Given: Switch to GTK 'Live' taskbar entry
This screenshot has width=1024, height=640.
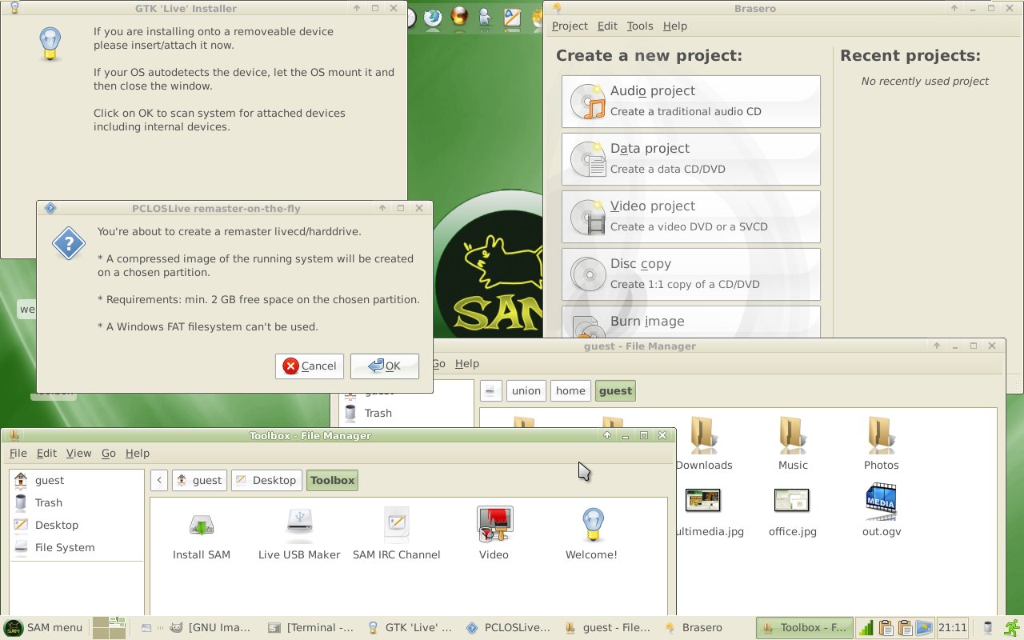Looking at the screenshot, I should (x=410, y=628).
